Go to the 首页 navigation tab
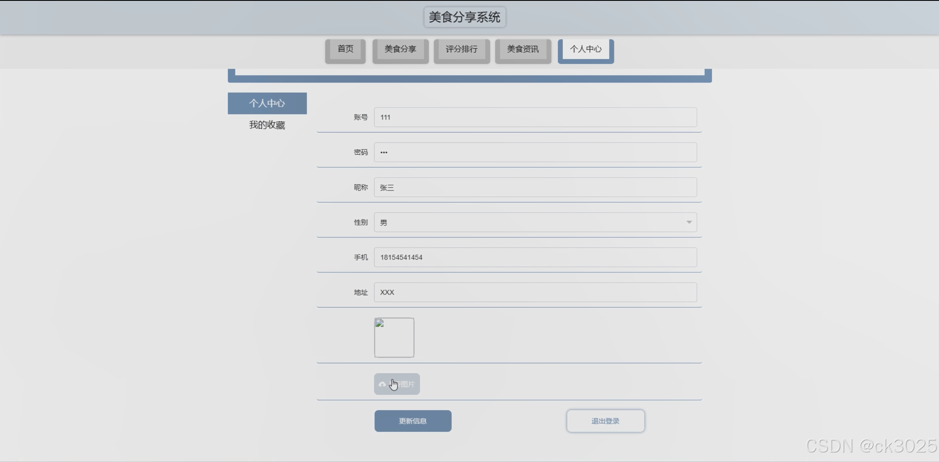 point(345,49)
